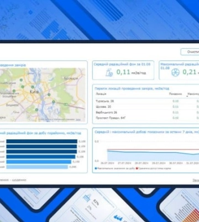Click the 0.10 value in the Турівська row
The height and width of the screenshot is (222, 199).
point(176,101)
